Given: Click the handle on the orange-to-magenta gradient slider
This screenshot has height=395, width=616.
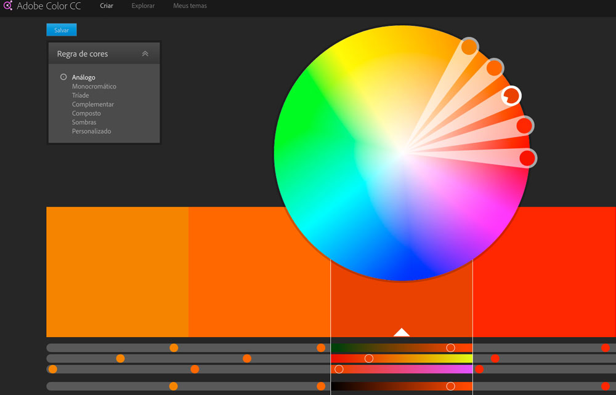Looking at the screenshot, I should [339, 369].
